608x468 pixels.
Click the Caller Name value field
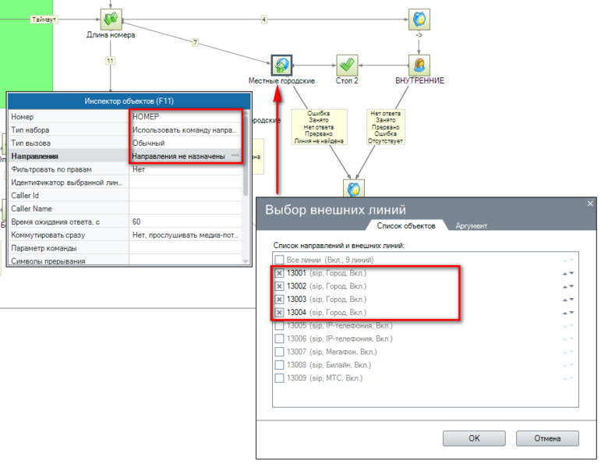[x=186, y=208]
